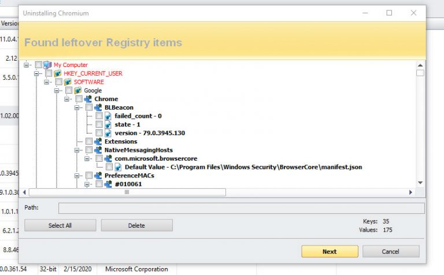Click the PreferenceMACs key icon
Screen dimensions: 444x275
coord(98,175)
